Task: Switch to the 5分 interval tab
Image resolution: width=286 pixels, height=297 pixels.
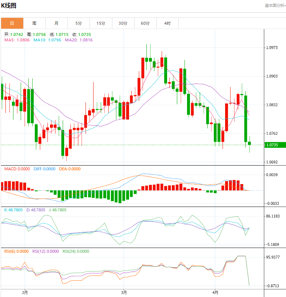Action: (x=79, y=23)
